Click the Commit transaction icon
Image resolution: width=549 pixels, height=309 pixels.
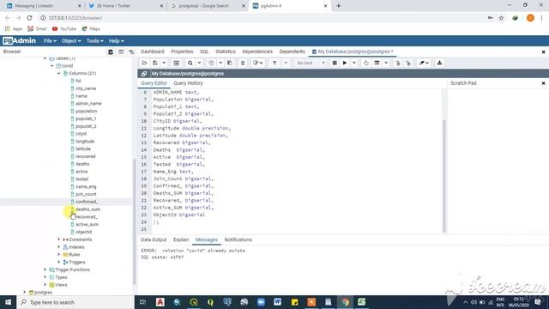pos(398,63)
